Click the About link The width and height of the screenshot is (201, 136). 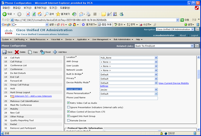click(x=183, y=35)
